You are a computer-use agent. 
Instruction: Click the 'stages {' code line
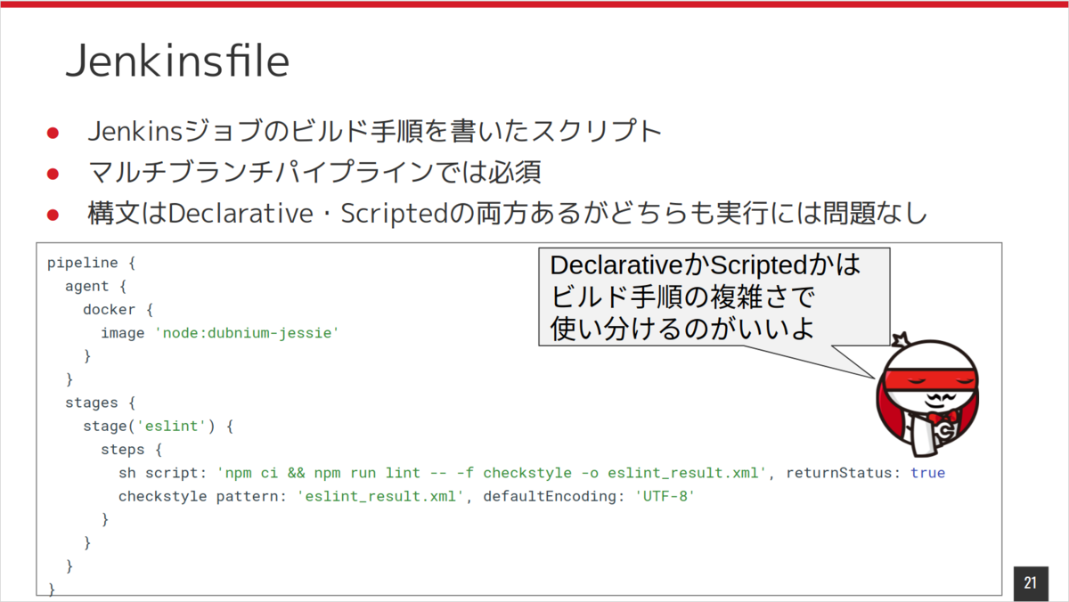click(x=100, y=403)
